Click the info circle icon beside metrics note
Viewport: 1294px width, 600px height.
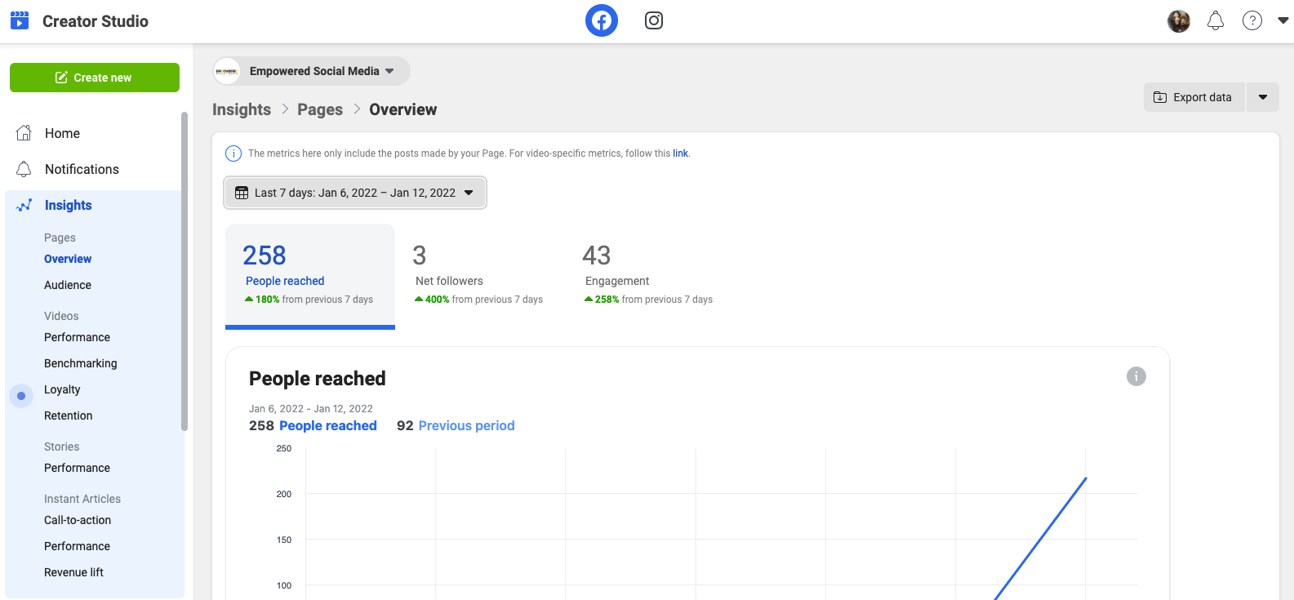click(233, 153)
